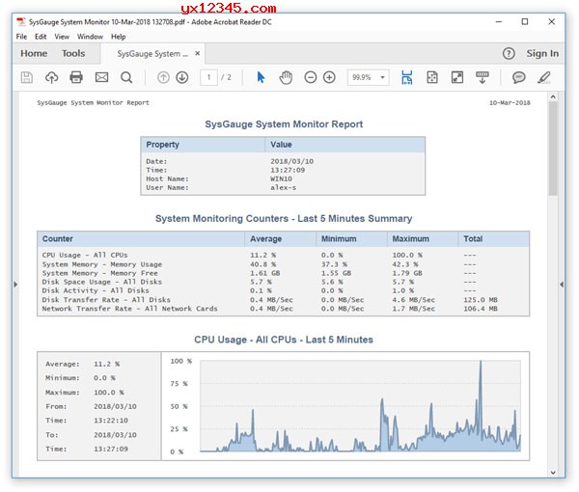Go to next page arrow
The height and width of the screenshot is (492, 579).
point(182,77)
